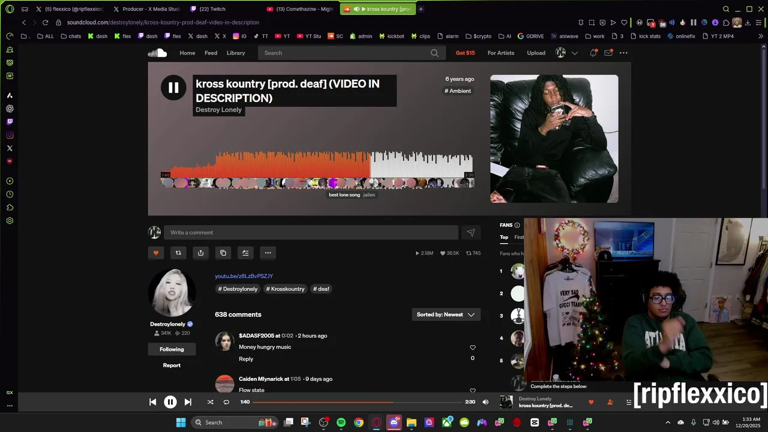Click the Report button
Image resolution: width=768 pixels, height=432 pixels.
point(172,365)
